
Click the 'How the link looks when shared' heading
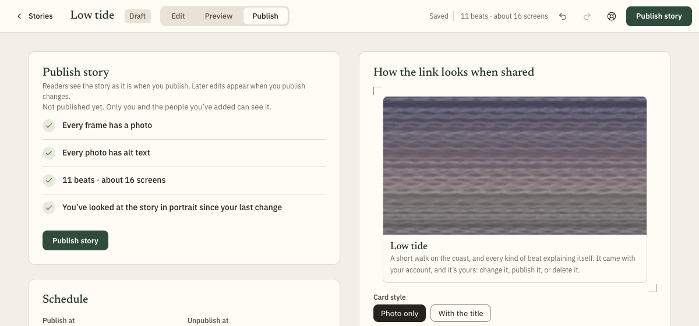pos(454,72)
